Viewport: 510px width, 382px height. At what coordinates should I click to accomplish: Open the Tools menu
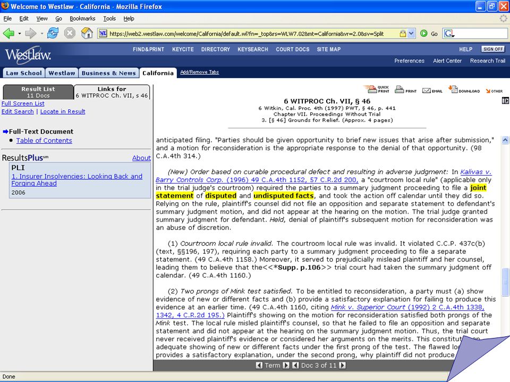pyautogui.click(x=109, y=19)
